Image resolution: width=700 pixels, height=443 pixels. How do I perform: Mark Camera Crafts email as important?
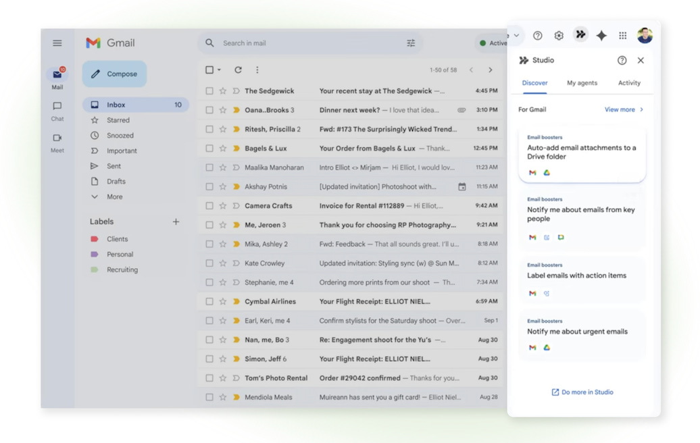click(x=236, y=206)
